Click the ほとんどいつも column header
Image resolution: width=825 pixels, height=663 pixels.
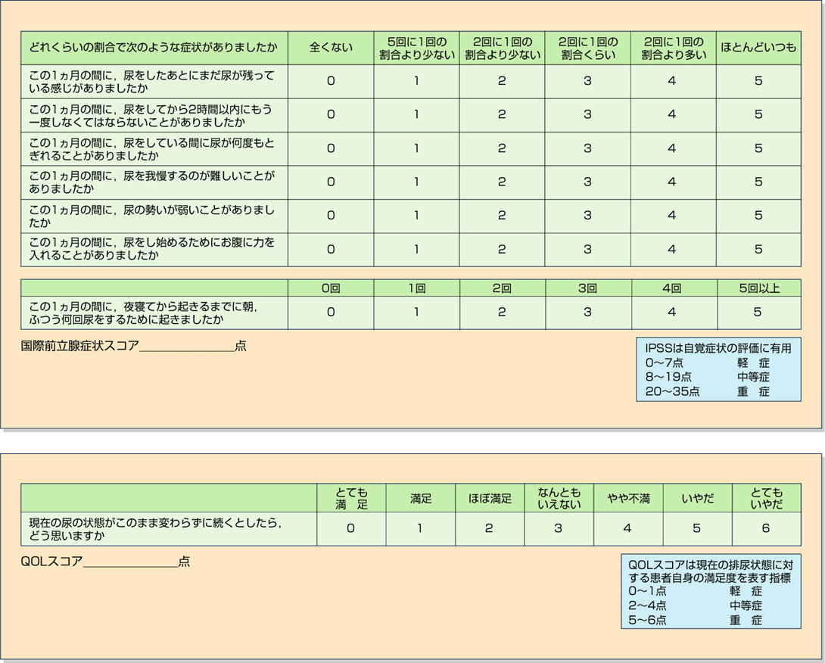(x=758, y=48)
